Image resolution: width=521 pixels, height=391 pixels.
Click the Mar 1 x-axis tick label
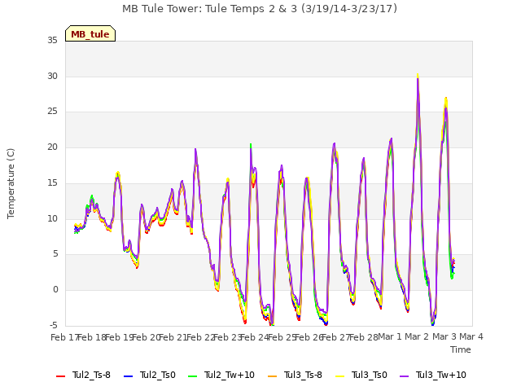pos(390,337)
